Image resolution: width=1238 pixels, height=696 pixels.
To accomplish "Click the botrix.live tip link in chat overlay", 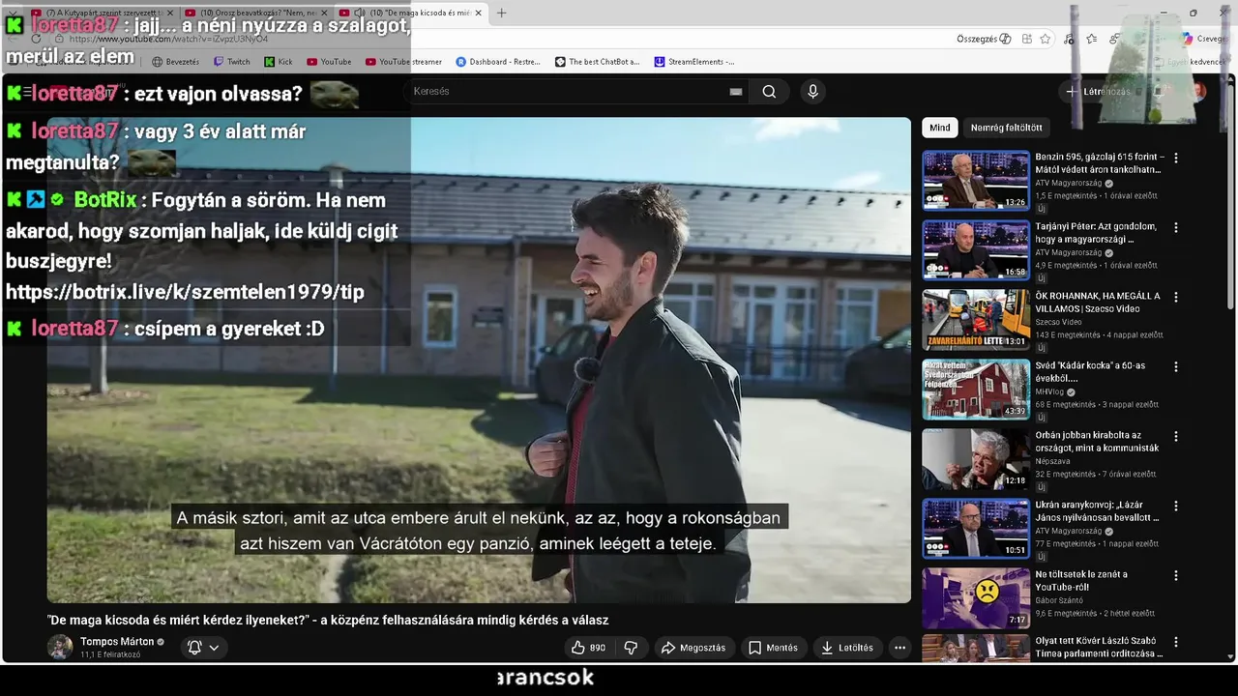I will 185,292.
